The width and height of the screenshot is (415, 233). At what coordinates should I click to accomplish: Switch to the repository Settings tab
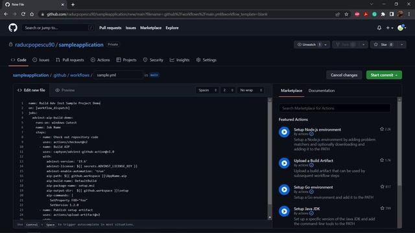(206, 60)
